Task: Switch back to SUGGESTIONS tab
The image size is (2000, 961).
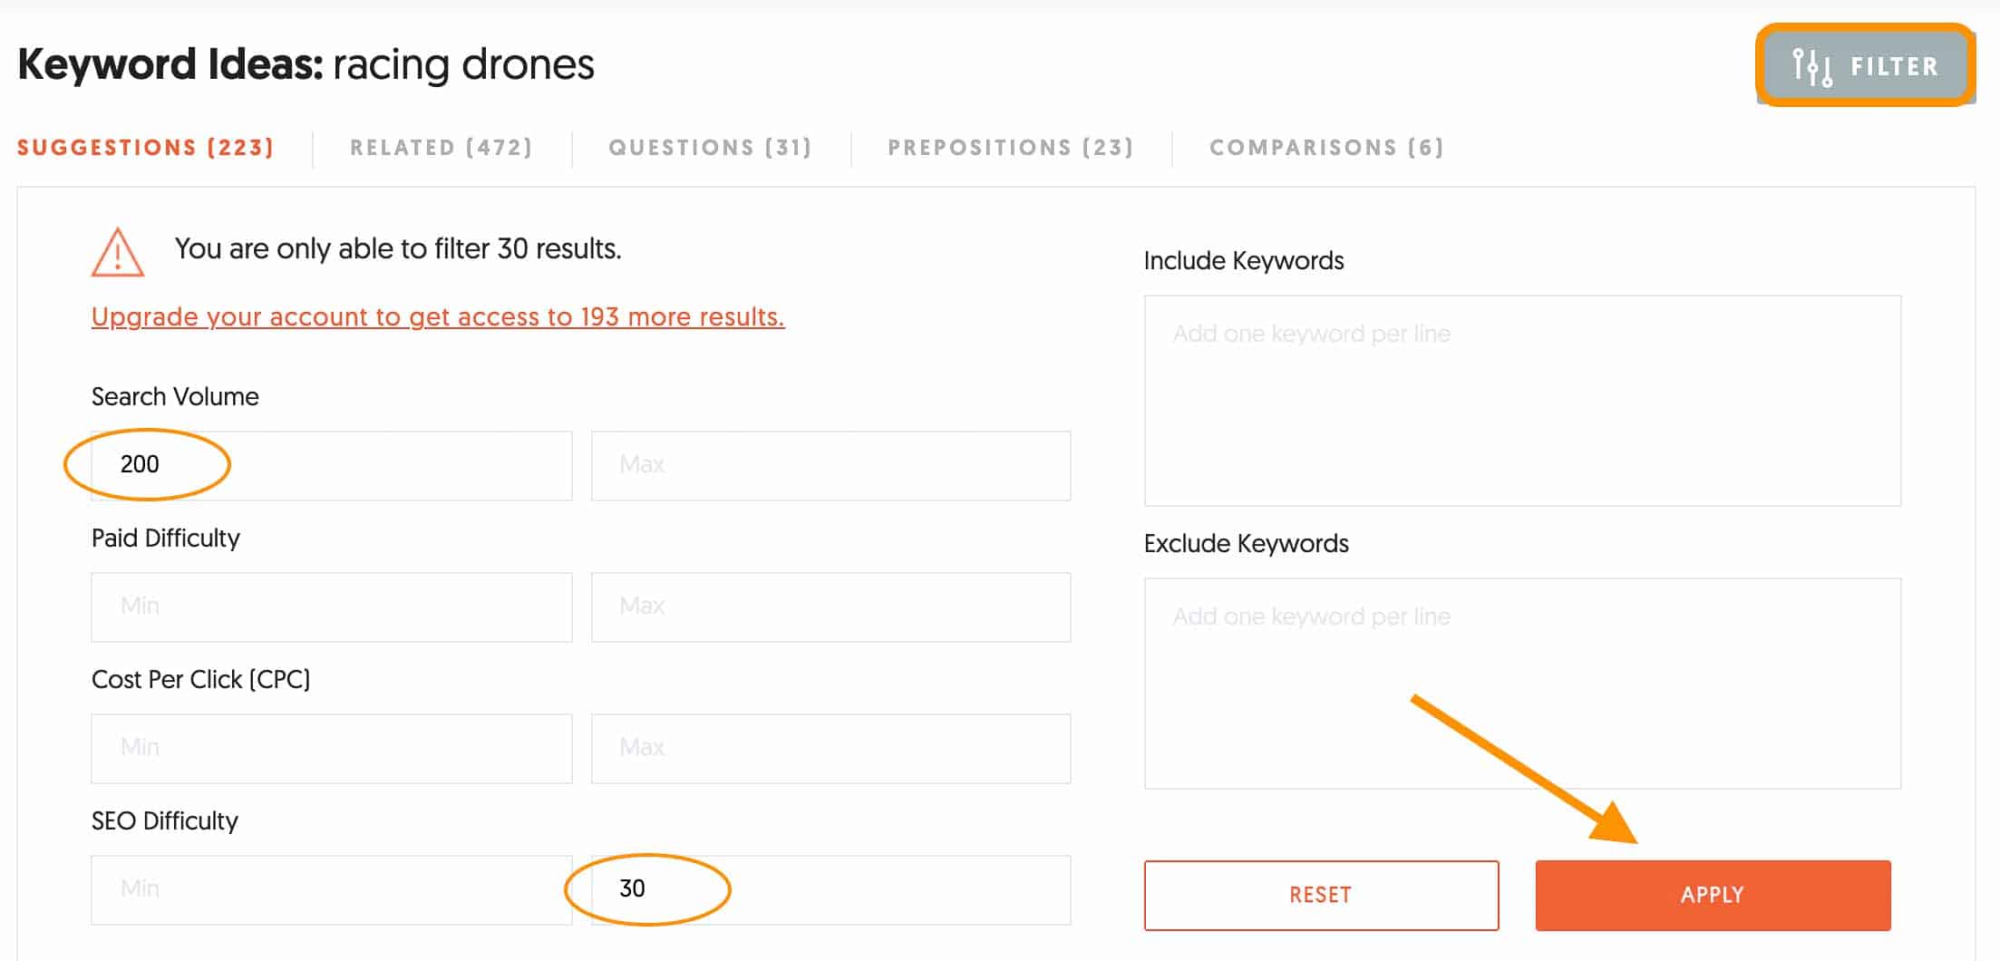Action: point(145,147)
